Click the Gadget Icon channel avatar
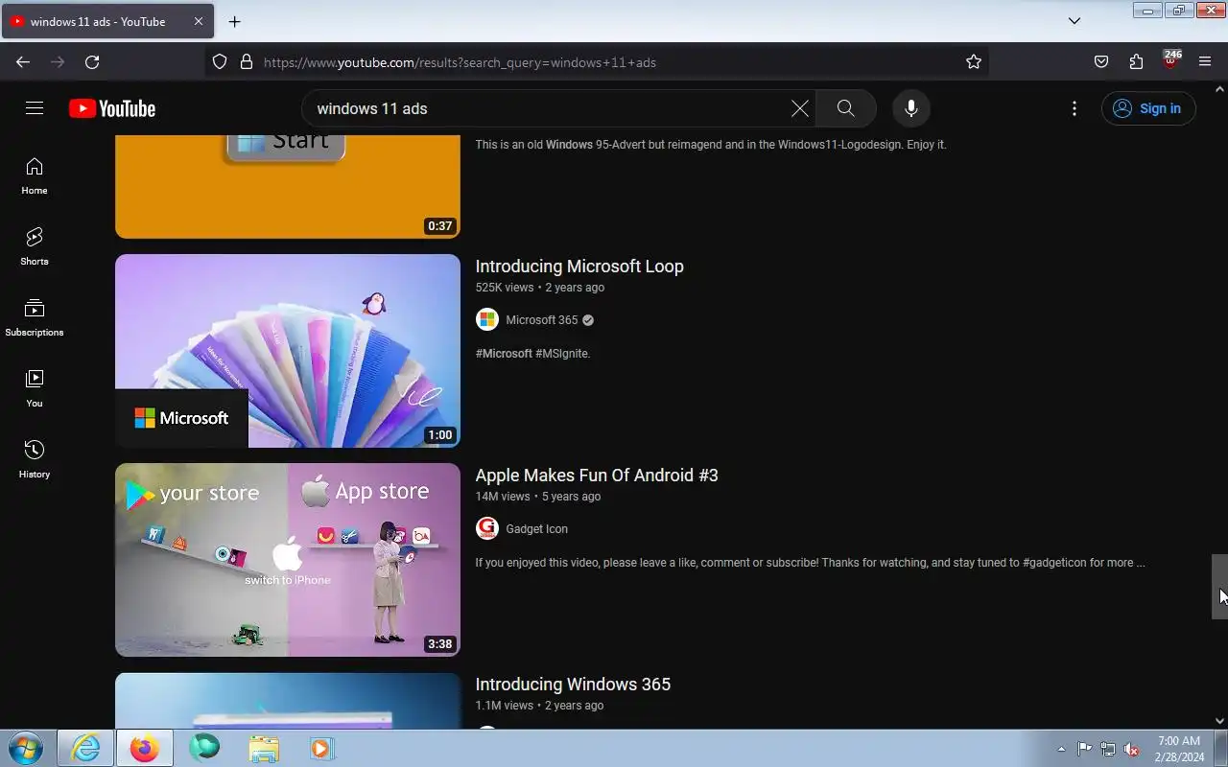Screen dimensions: 1228x767 pos(487,529)
